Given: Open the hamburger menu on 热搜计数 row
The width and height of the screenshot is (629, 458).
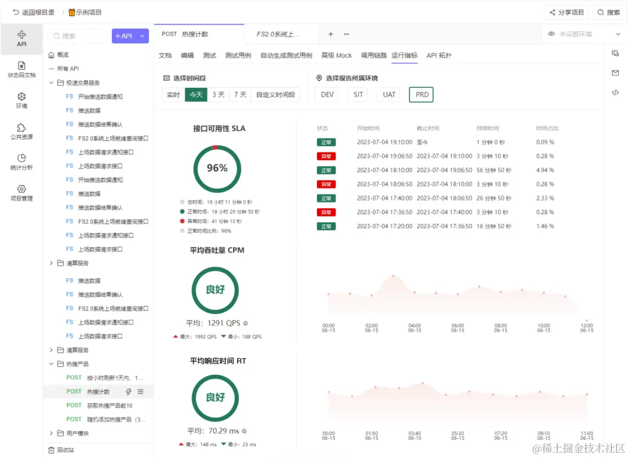Looking at the screenshot, I should (x=141, y=392).
